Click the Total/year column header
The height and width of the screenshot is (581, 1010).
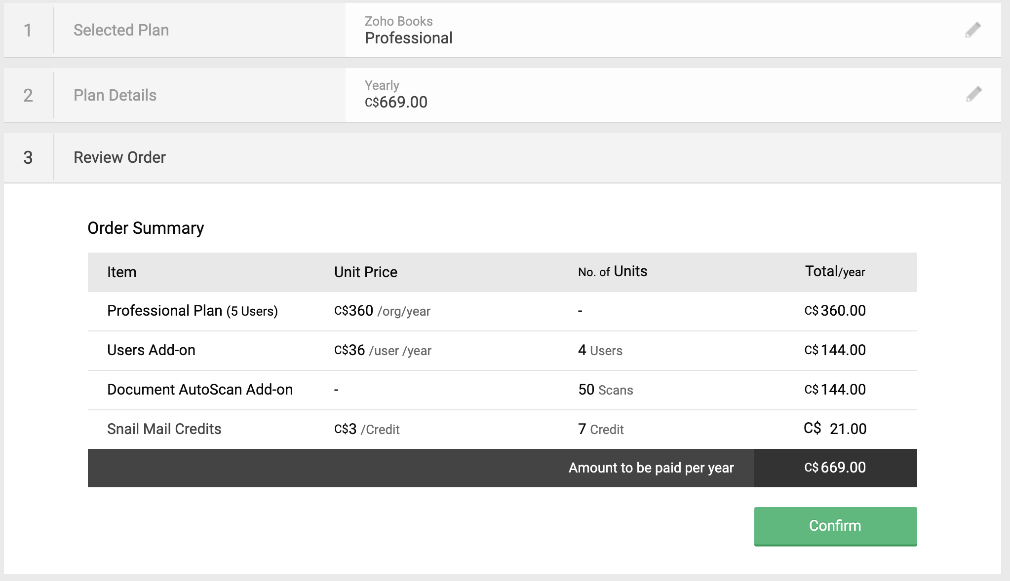(835, 272)
